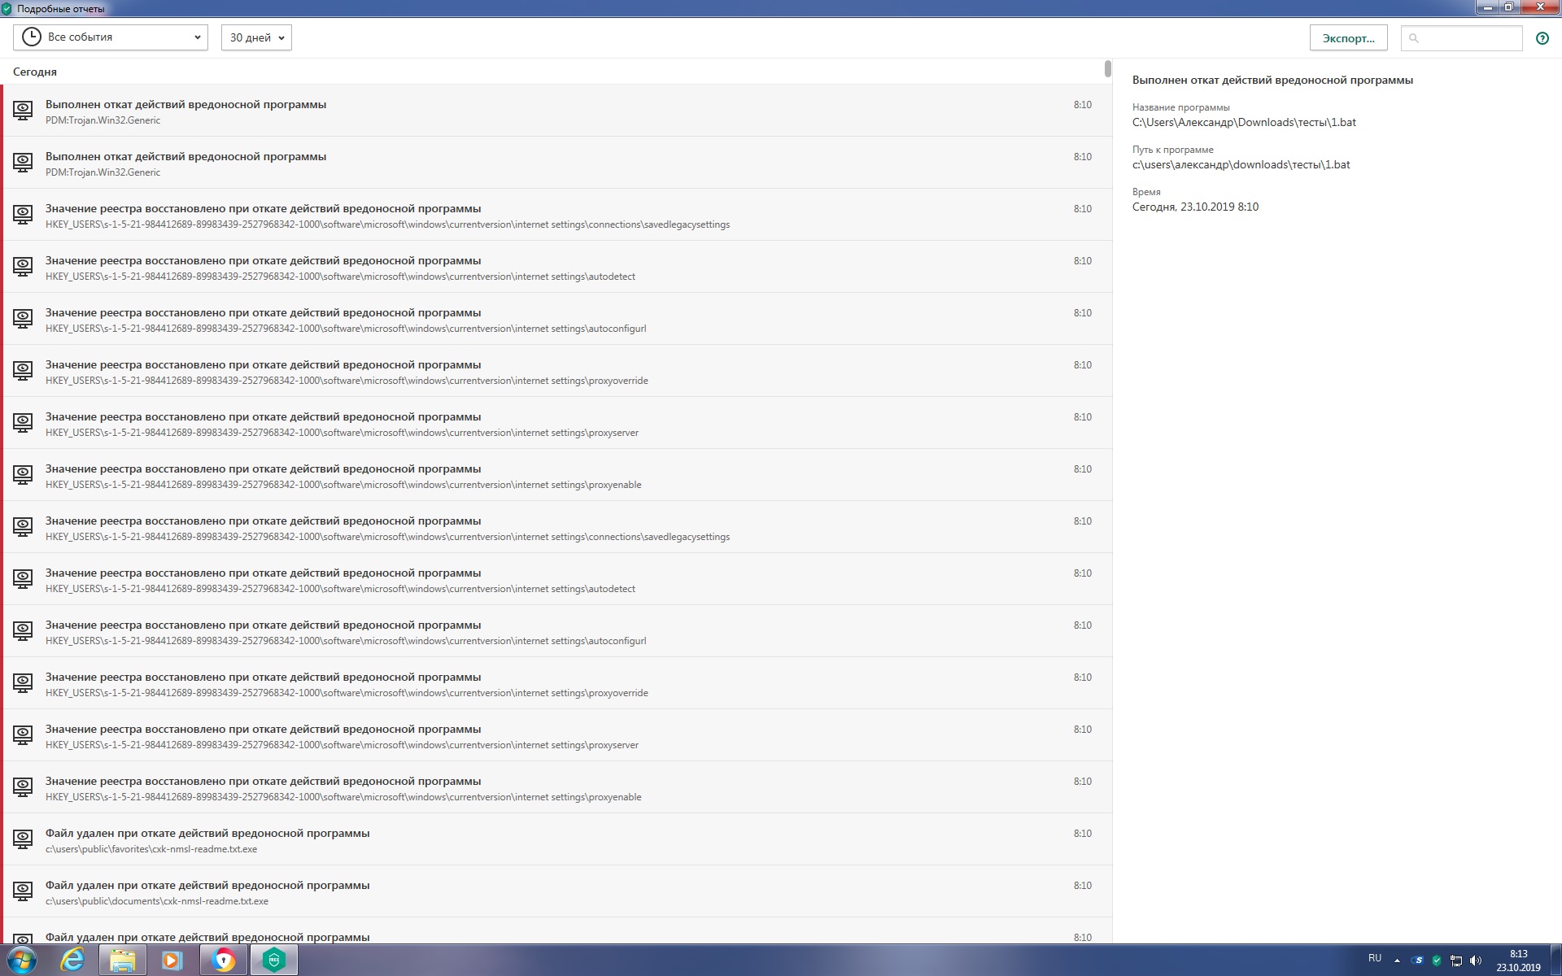
Task: Click Kaspersky shield in system tray
Action: point(1437,961)
